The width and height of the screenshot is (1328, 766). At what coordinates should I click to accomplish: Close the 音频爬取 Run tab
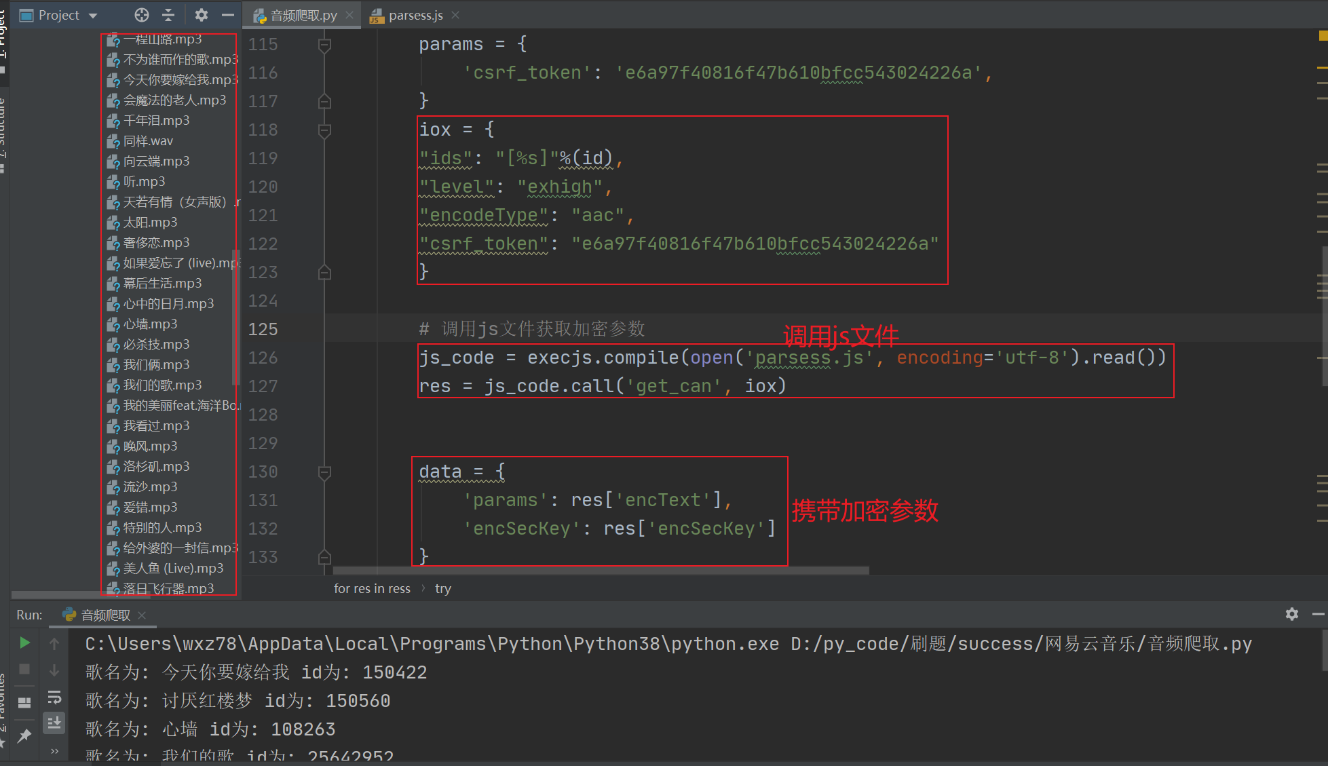click(142, 615)
